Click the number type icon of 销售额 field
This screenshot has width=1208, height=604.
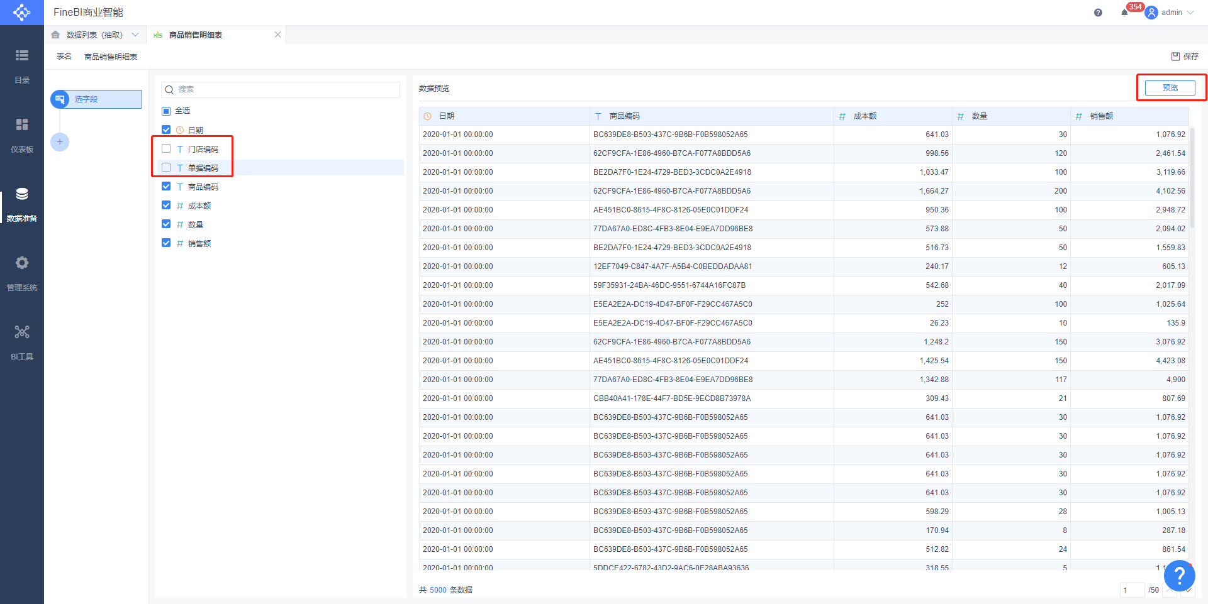click(180, 243)
